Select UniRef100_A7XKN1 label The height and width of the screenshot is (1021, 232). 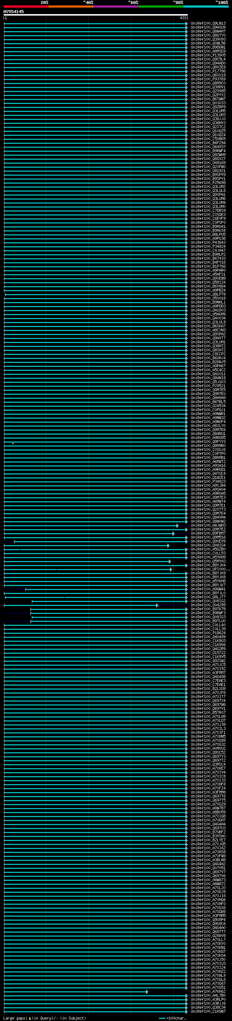coord(208,947)
